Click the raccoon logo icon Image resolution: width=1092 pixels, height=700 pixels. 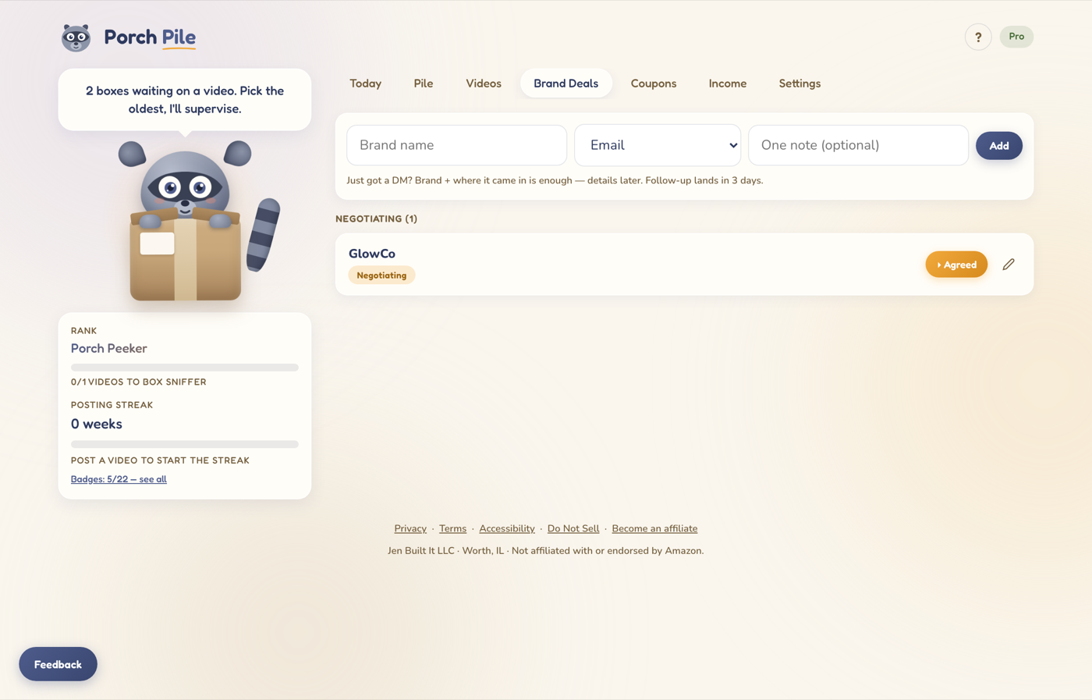coord(76,37)
